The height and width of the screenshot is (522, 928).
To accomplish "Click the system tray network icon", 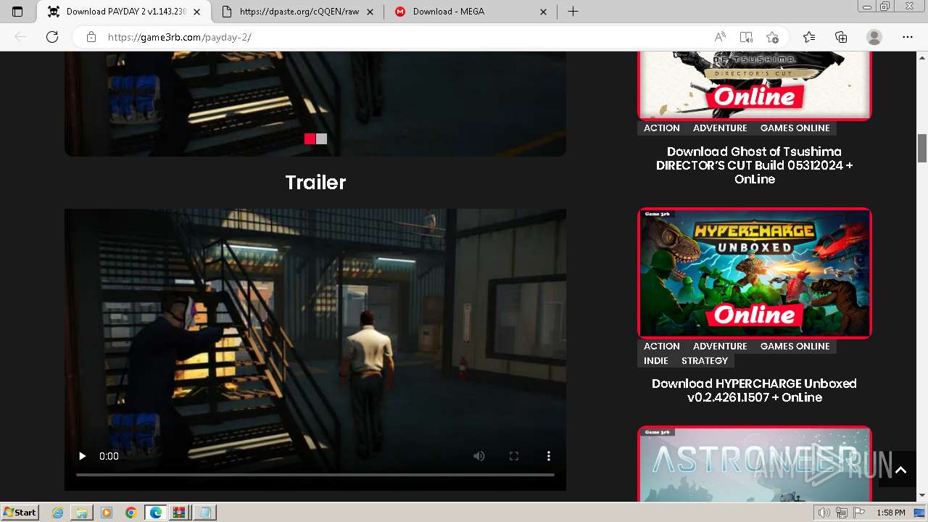I will click(841, 513).
